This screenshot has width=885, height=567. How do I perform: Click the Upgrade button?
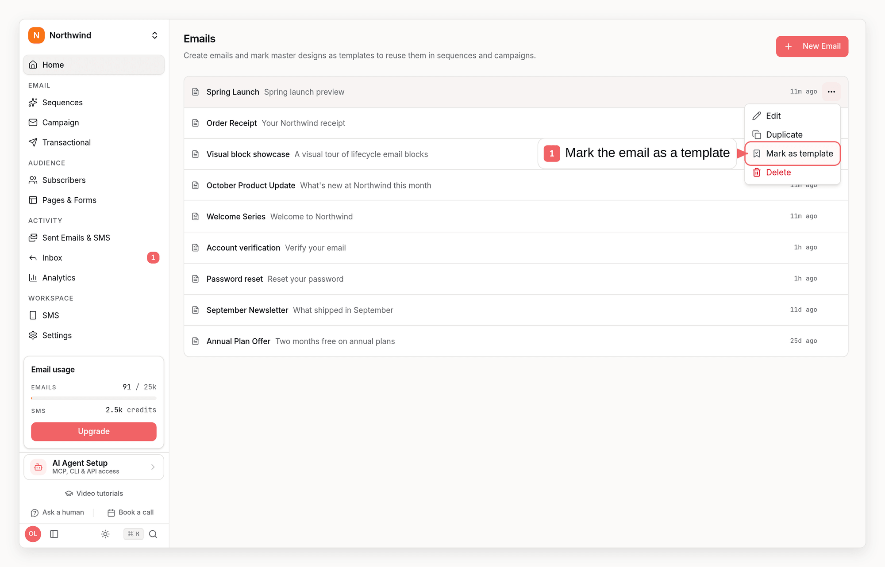tap(94, 432)
